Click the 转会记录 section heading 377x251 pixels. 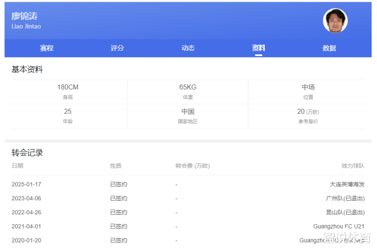click(27, 153)
